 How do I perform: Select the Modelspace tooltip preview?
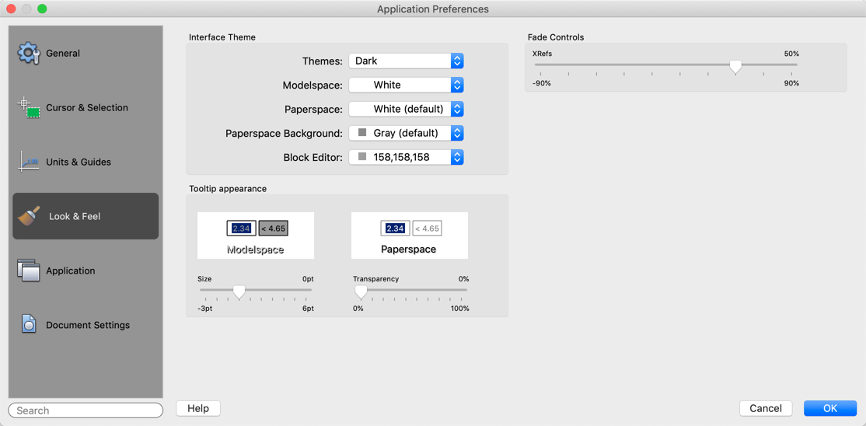(256, 236)
